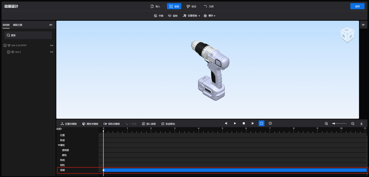Click the blue audio clip bar
Screen dimensions: 369x177
235,170
